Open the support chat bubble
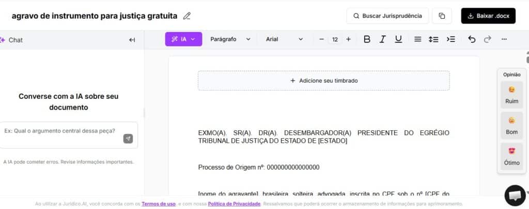Image resolution: width=529 pixels, height=209 pixels. point(515,196)
